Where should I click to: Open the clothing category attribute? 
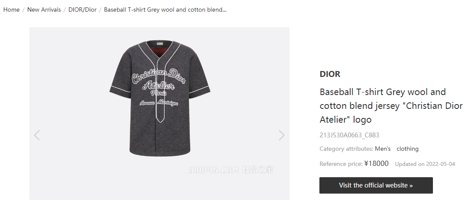coord(407,149)
